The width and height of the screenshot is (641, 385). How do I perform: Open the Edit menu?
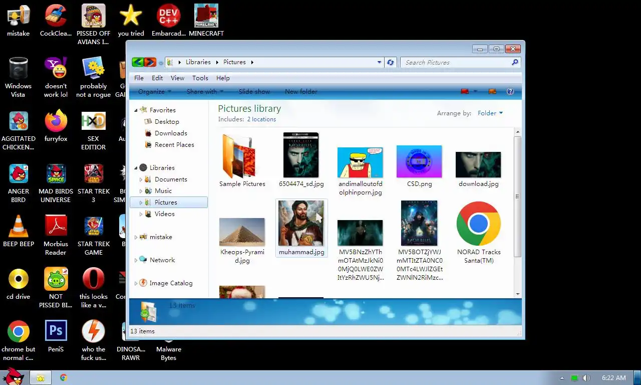[157, 78]
